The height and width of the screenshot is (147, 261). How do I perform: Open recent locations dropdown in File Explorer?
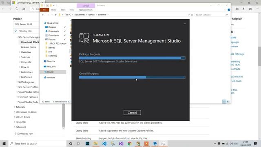coord(52,15)
